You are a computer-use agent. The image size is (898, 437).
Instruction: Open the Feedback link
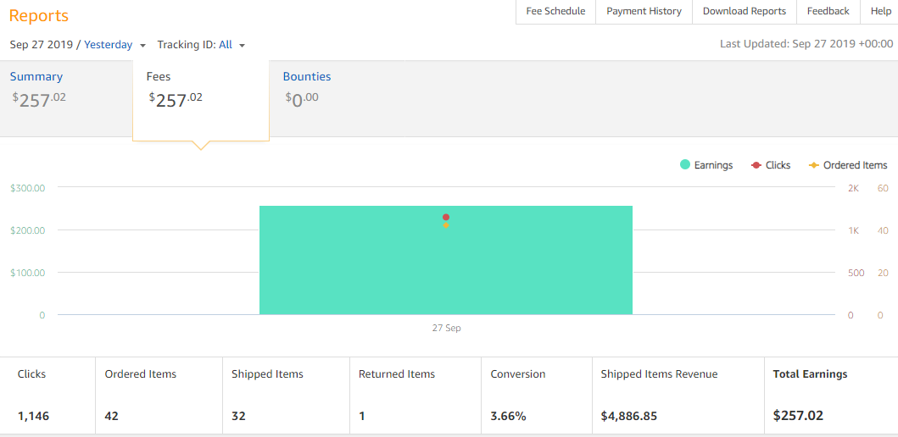(828, 11)
